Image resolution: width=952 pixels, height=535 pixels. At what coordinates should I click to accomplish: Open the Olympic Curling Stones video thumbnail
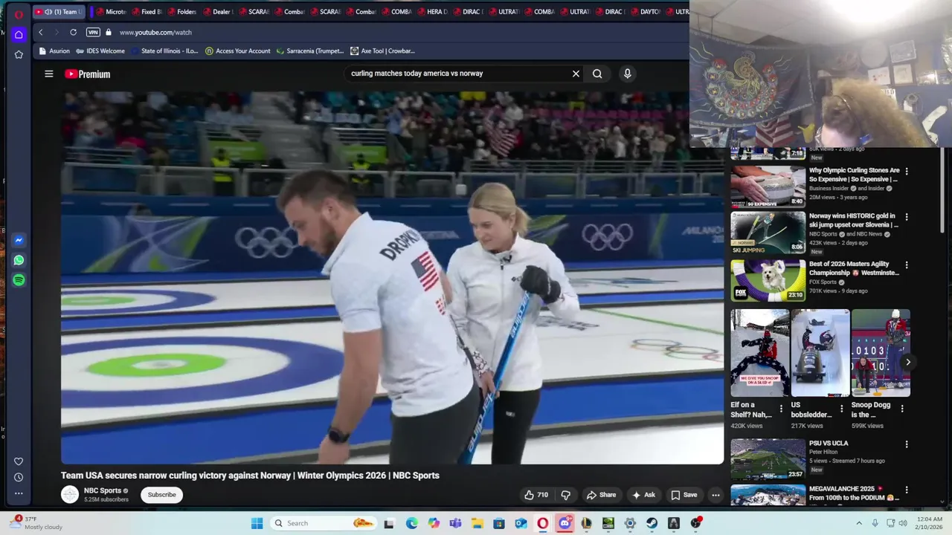pyautogui.click(x=768, y=186)
